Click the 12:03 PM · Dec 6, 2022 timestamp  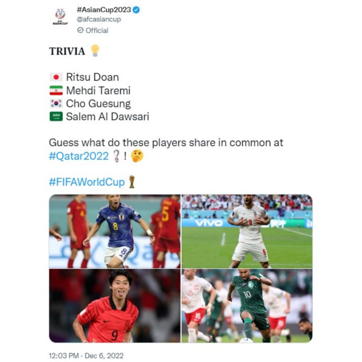click(x=86, y=355)
